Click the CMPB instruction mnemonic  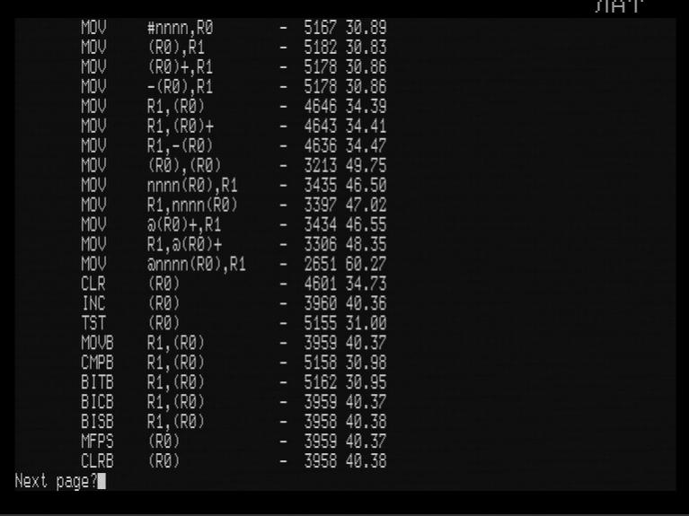[x=98, y=363]
